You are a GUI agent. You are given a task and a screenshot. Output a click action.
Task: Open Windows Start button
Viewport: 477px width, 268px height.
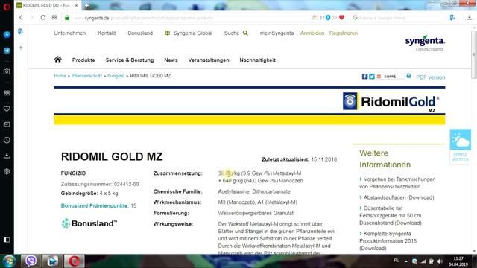(9, 261)
